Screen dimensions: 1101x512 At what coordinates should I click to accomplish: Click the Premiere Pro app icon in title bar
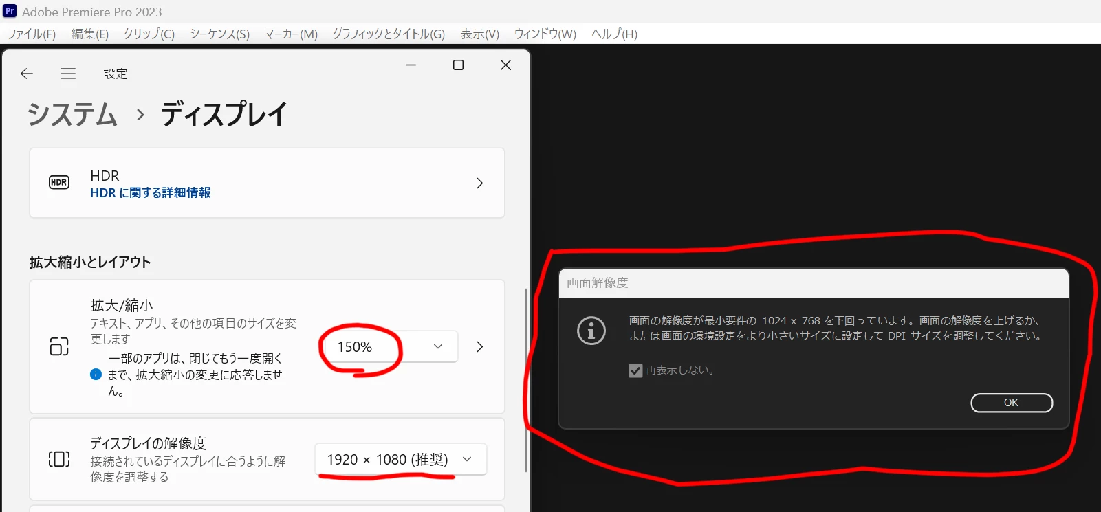(10, 11)
